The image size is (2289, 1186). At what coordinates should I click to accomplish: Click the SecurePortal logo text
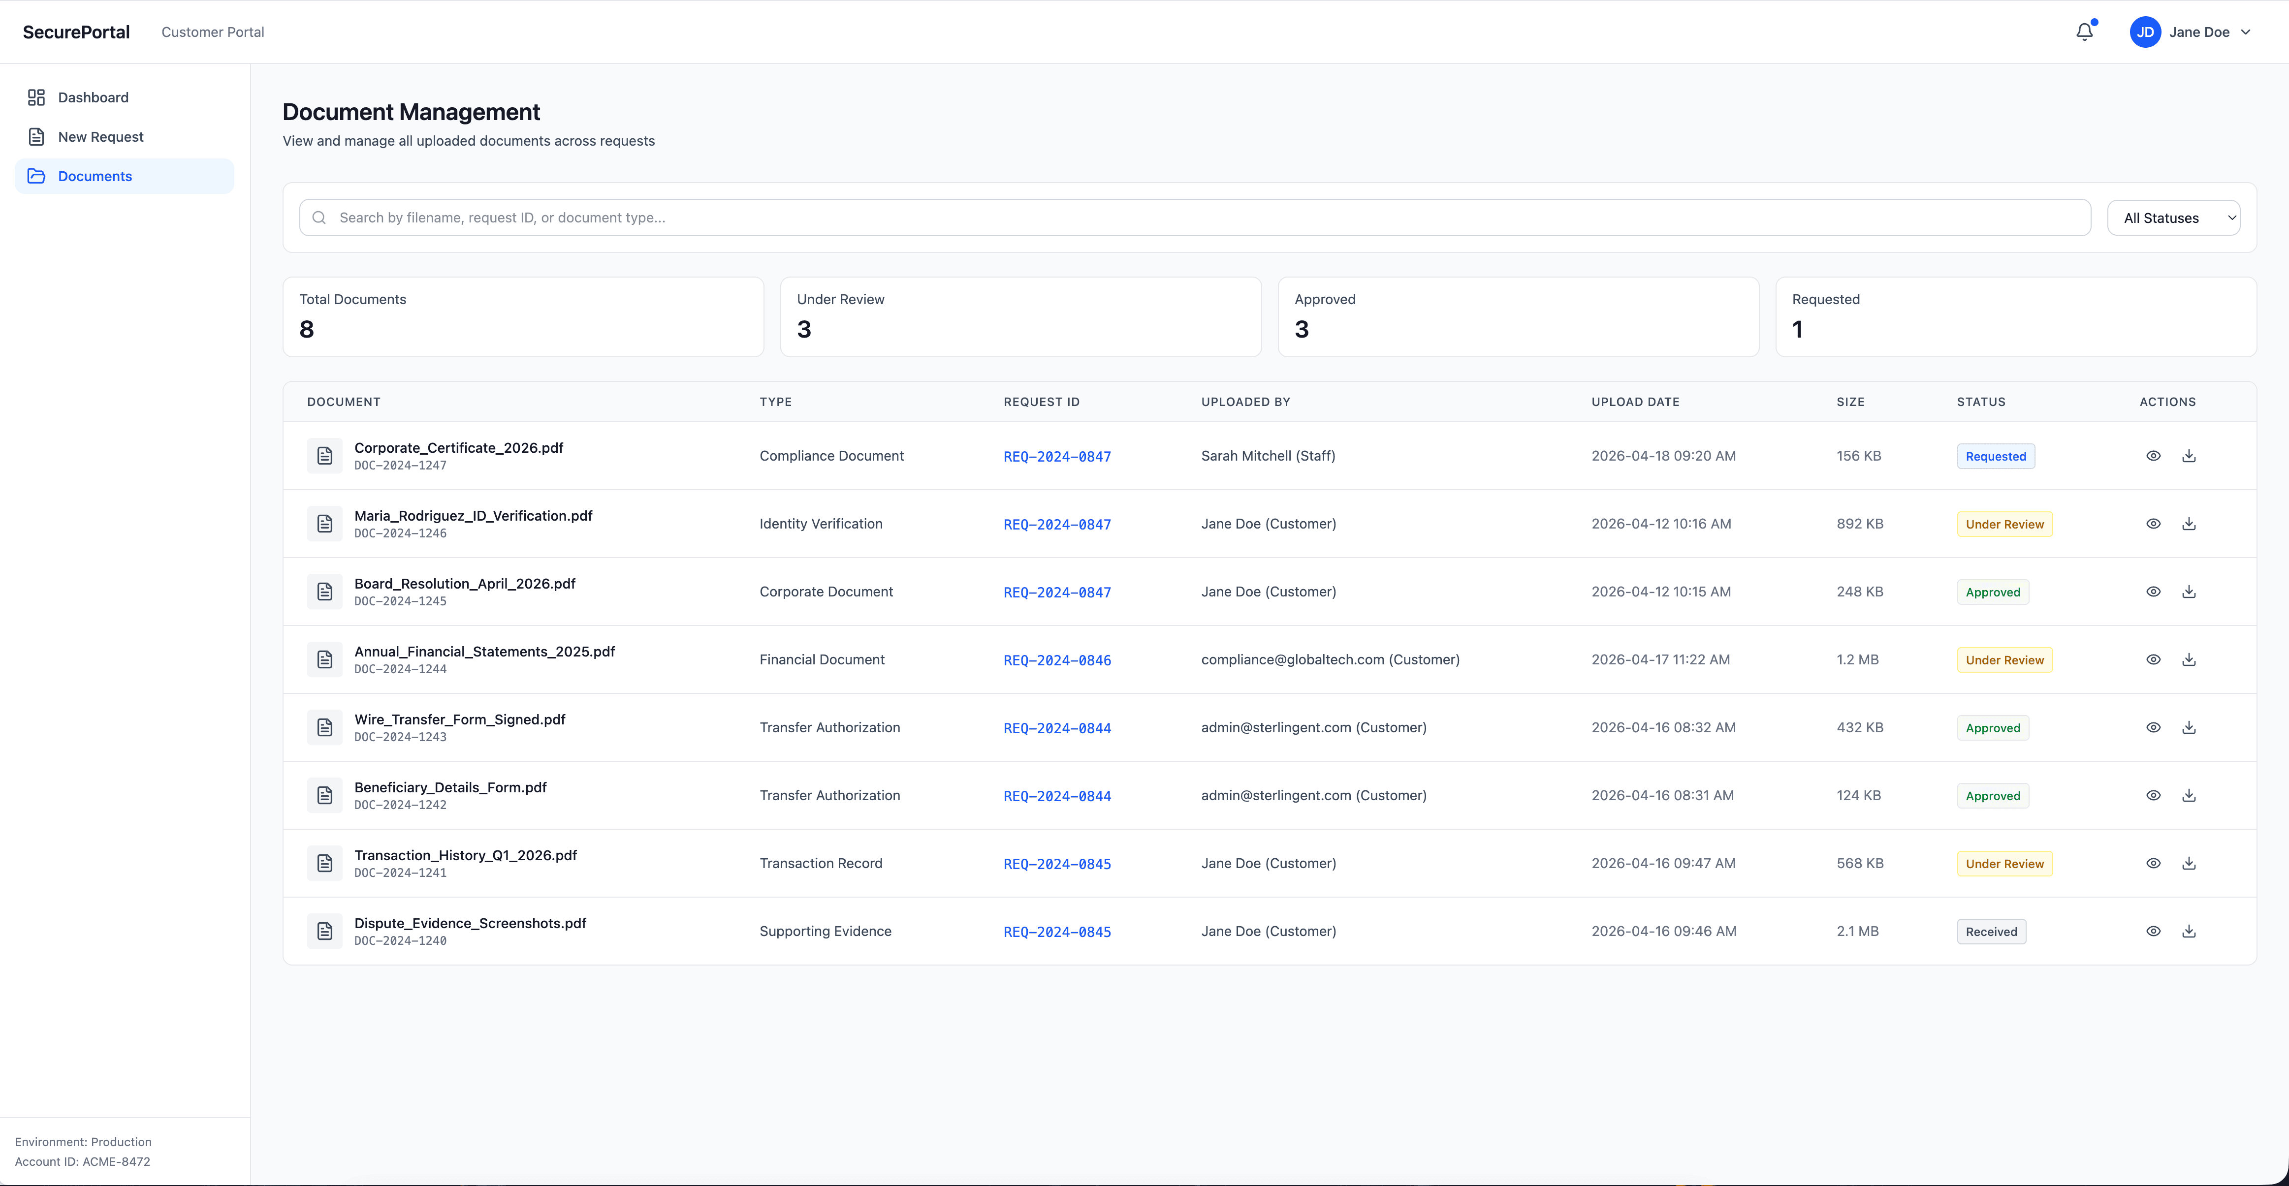(76, 32)
